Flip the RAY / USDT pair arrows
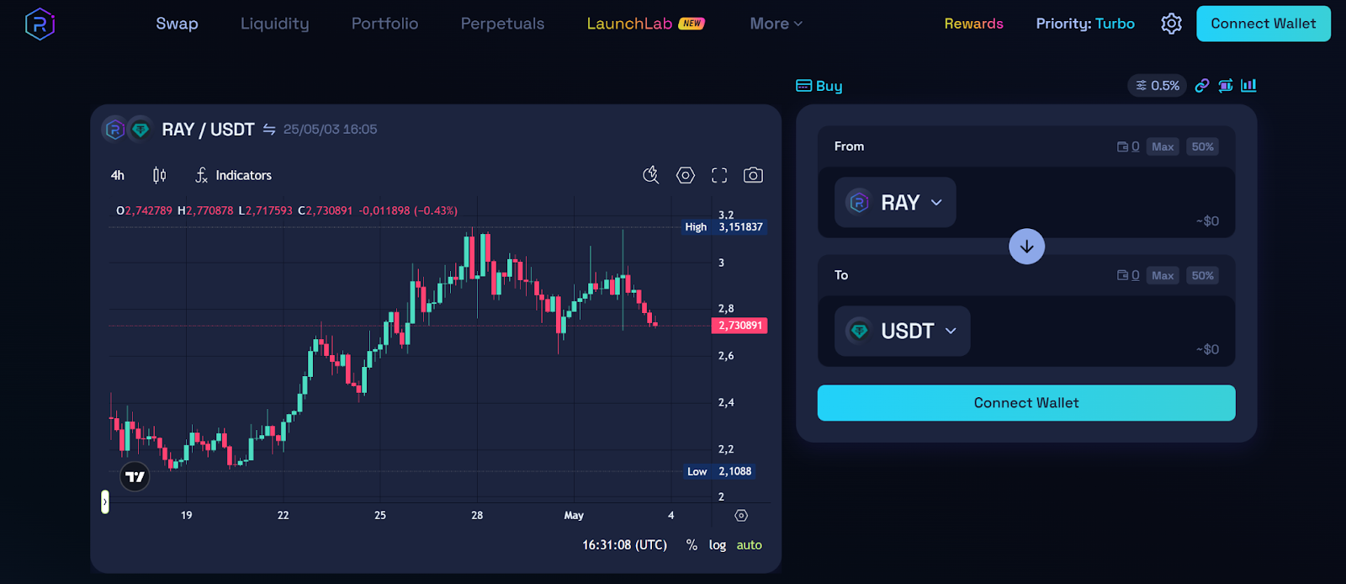1346x584 pixels. [x=269, y=129]
